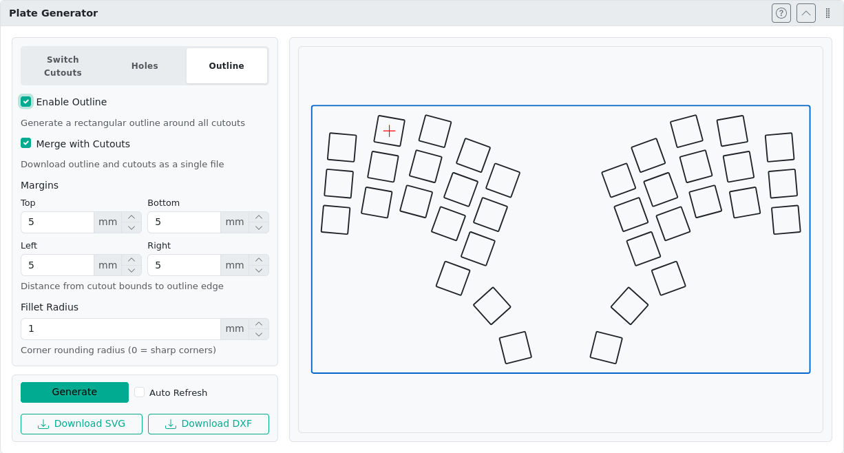The width and height of the screenshot is (844, 453).
Task: Increase the Fillet Radius with up arrow
Action: [x=258, y=324]
